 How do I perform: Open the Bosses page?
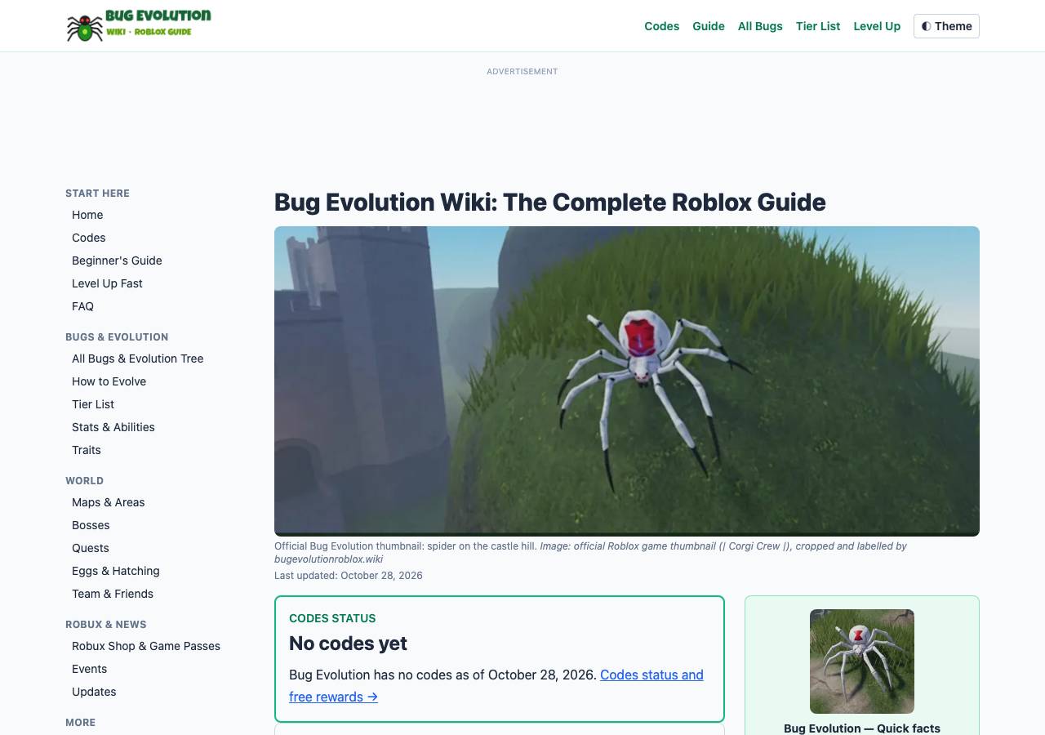pos(91,525)
